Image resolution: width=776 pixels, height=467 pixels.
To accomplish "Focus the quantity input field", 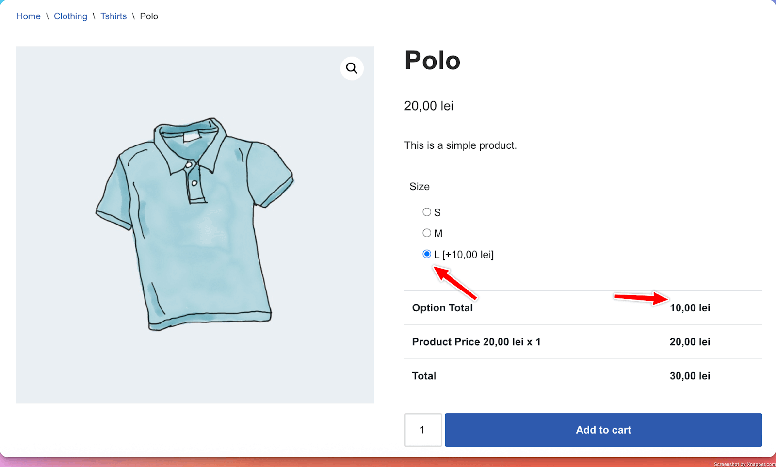I will (423, 430).
